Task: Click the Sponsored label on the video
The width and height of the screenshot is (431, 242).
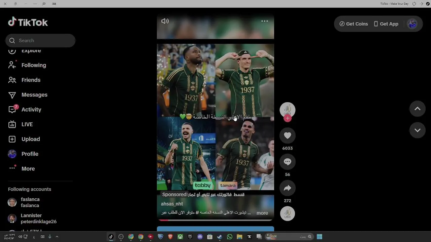Action: tap(174, 195)
